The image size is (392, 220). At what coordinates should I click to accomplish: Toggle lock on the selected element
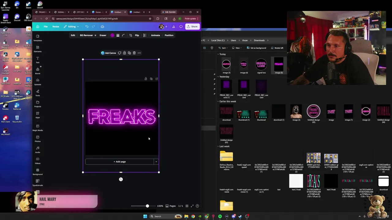(124, 53)
